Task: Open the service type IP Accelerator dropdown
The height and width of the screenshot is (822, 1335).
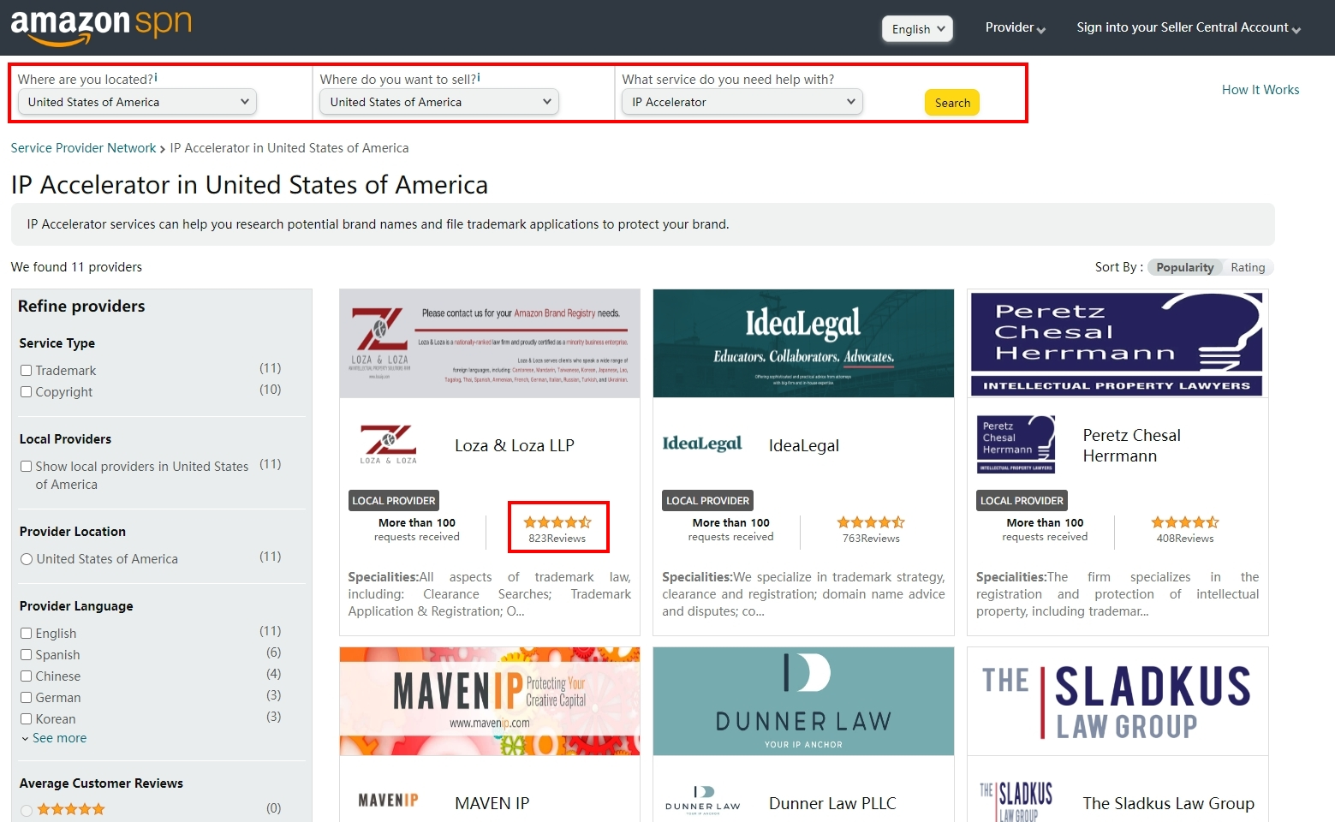Action: click(x=742, y=102)
